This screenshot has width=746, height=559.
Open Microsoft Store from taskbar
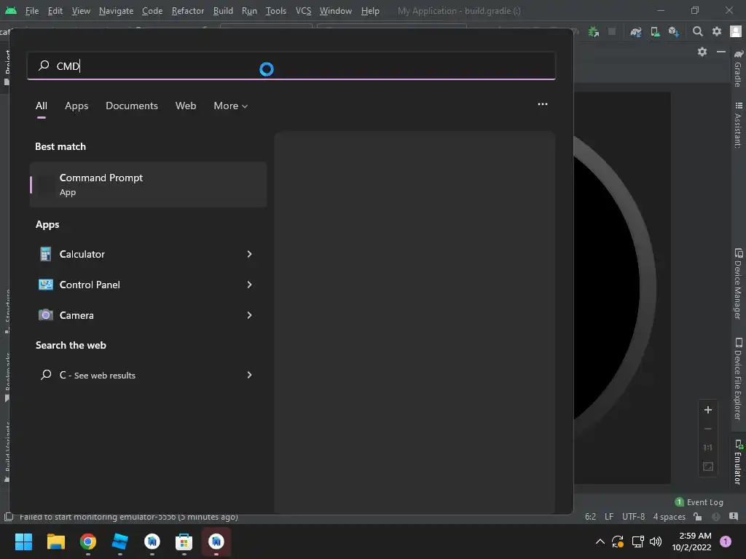pyautogui.click(x=184, y=542)
